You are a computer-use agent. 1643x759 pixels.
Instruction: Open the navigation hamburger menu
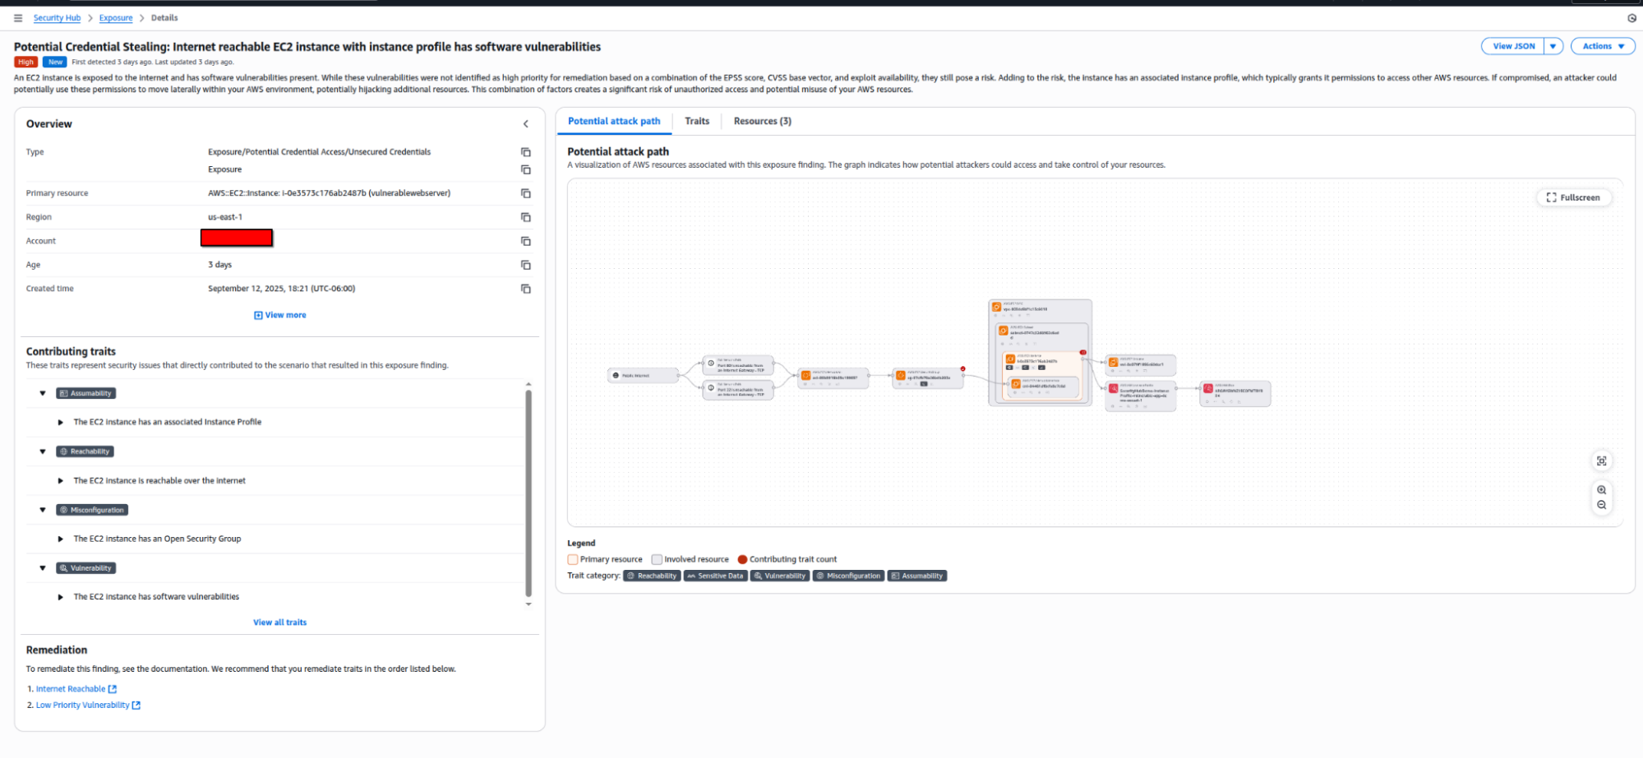coord(18,17)
